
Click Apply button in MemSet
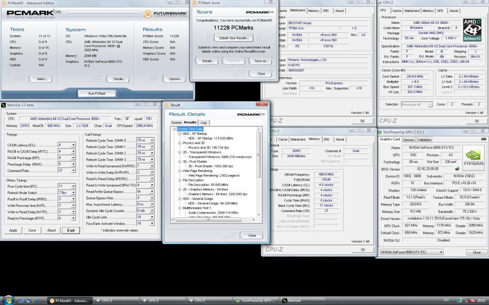click(13, 230)
